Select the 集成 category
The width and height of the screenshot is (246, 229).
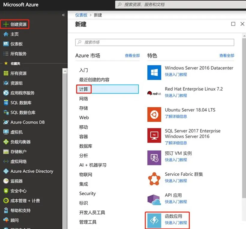pyautogui.click(x=83, y=184)
